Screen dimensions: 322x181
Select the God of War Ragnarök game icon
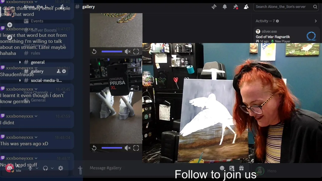click(311, 36)
